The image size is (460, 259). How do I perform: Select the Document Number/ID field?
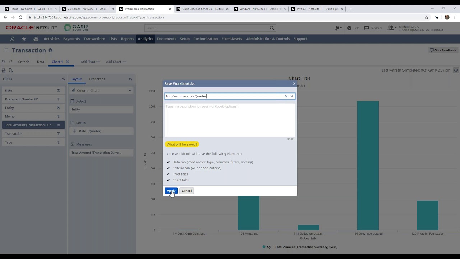pos(33,99)
